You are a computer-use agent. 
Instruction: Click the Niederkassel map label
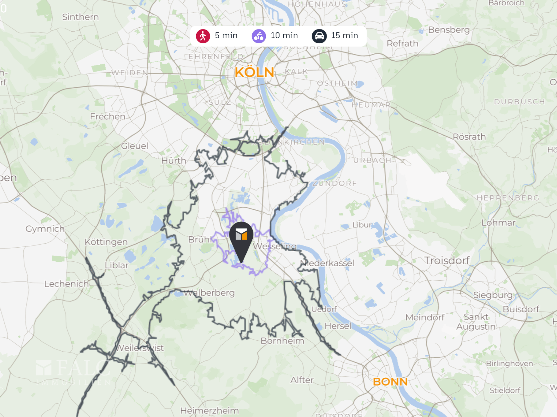point(327,263)
